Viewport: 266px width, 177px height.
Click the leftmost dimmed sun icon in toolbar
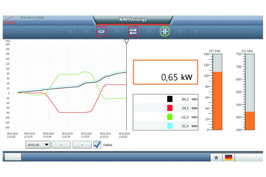69,32
